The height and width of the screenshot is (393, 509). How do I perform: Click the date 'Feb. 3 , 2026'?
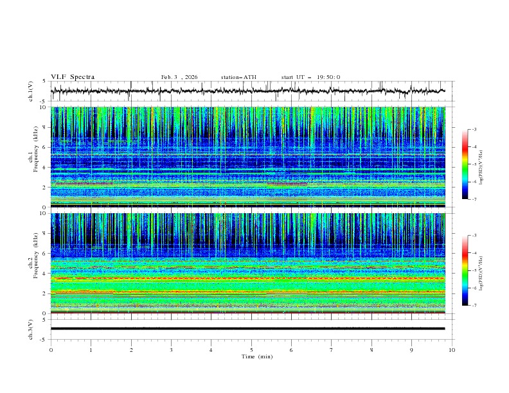[x=179, y=77]
